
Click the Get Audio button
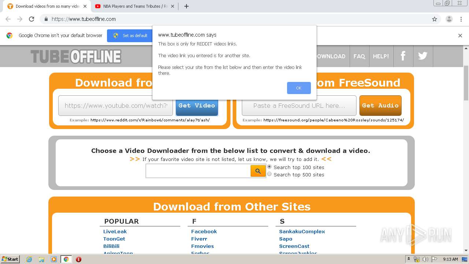pyautogui.click(x=380, y=106)
